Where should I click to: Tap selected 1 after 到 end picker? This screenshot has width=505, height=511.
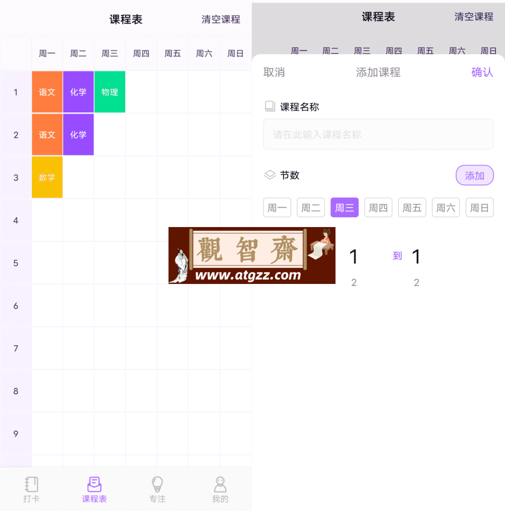click(416, 256)
